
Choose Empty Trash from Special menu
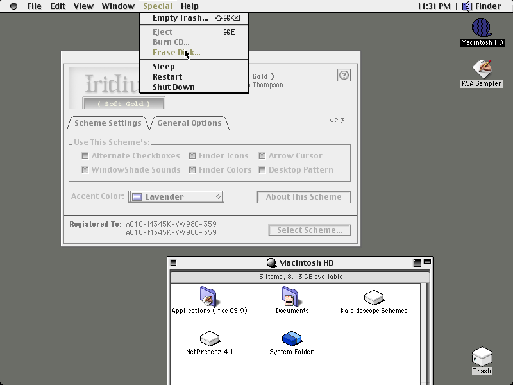(194, 18)
